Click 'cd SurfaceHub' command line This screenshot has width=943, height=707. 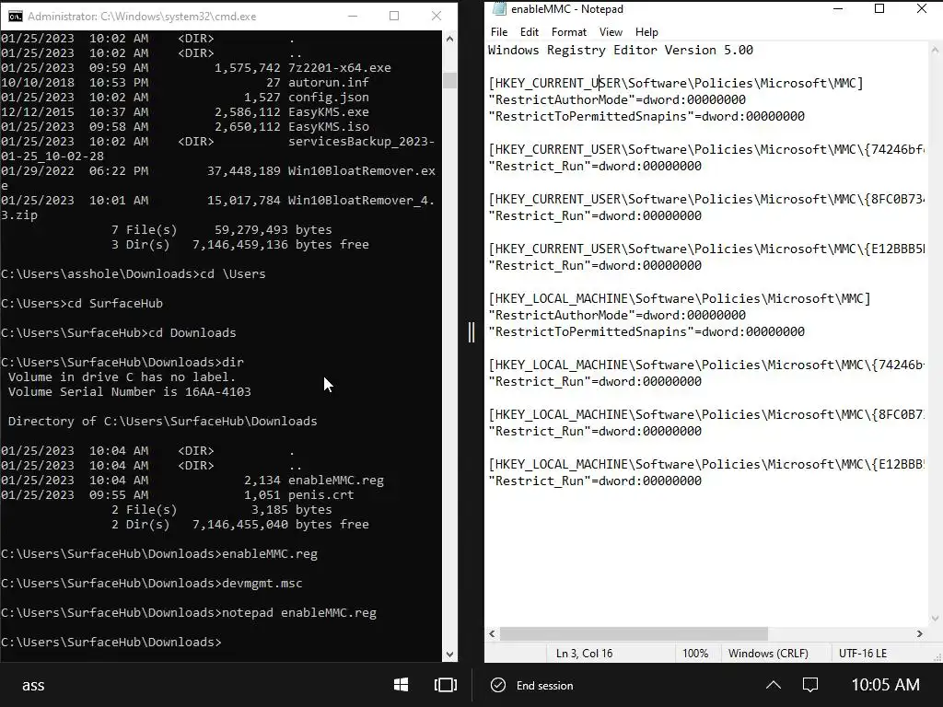(82, 304)
